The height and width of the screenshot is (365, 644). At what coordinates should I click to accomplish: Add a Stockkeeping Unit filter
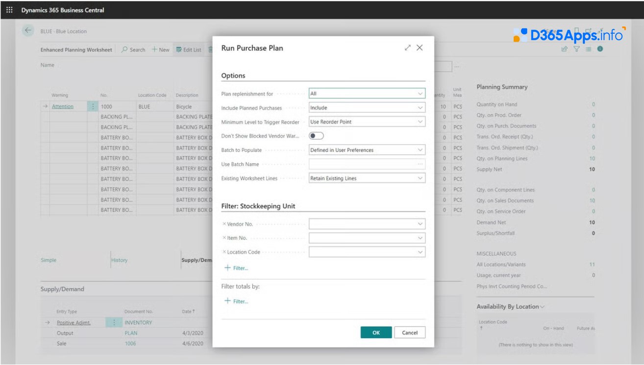point(236,268)
